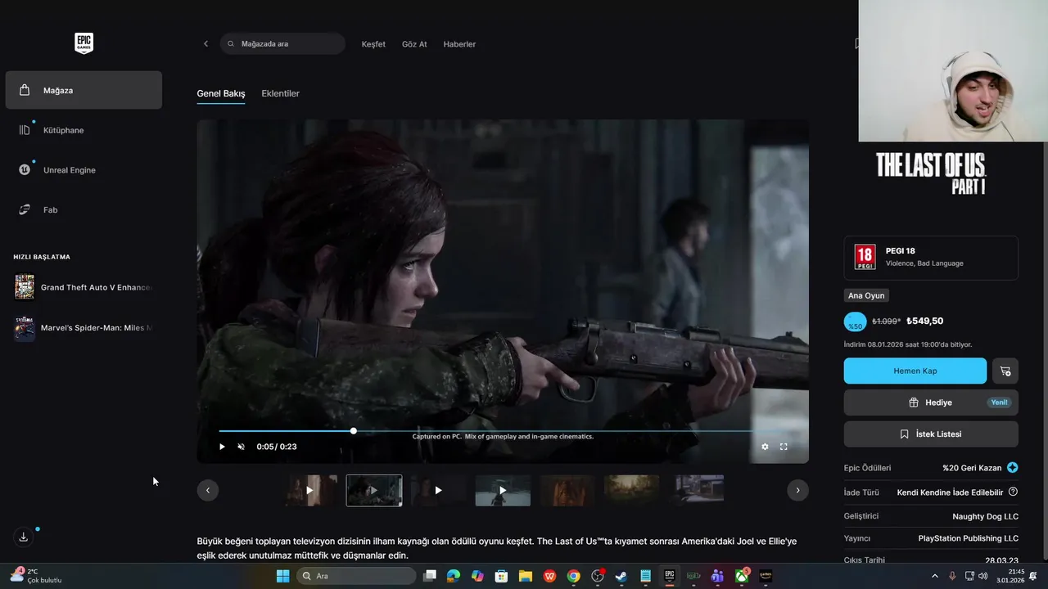The height and width of the screenshot is (589, 1048).
Task: Click the microphone tray icon
Action: [952, 576]
